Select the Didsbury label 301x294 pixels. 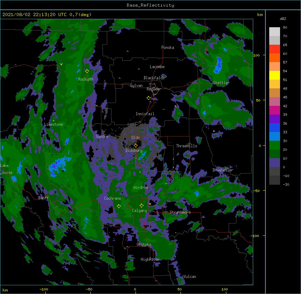[x=134, y=150]
